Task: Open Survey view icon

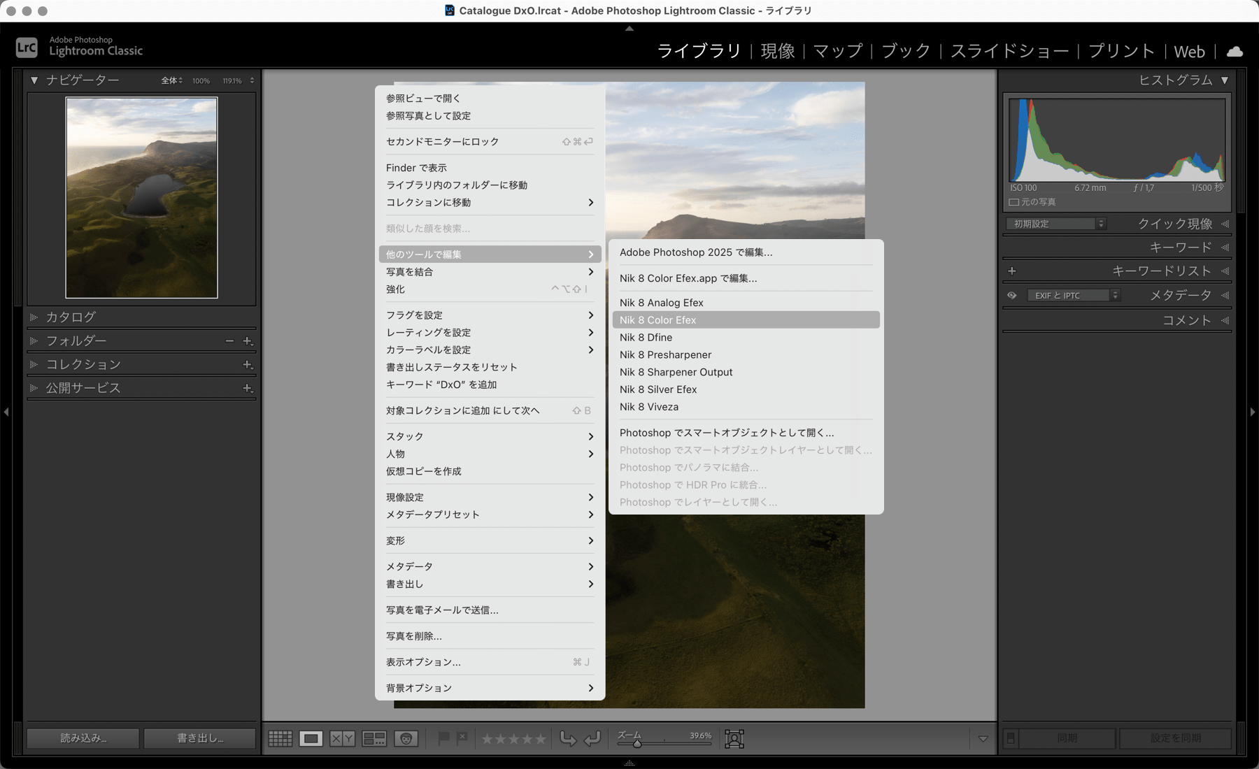Action: tap(374, 739)
